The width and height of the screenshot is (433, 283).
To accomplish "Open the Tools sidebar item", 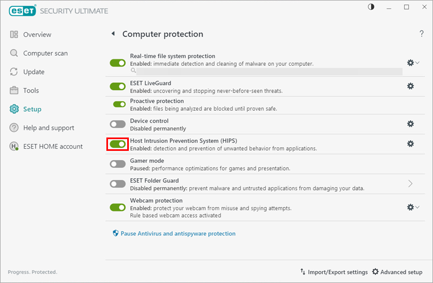I will click(30, 90).
